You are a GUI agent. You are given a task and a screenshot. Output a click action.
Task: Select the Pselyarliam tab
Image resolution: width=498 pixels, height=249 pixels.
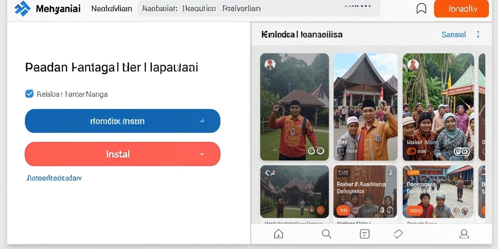tap(241, 9)
